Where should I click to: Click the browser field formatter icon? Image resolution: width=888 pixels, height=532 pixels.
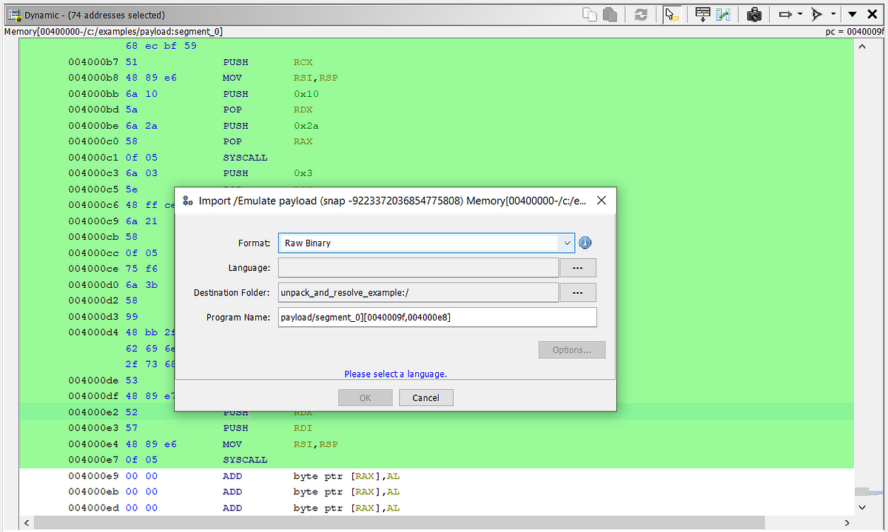[x=702, y=15]
